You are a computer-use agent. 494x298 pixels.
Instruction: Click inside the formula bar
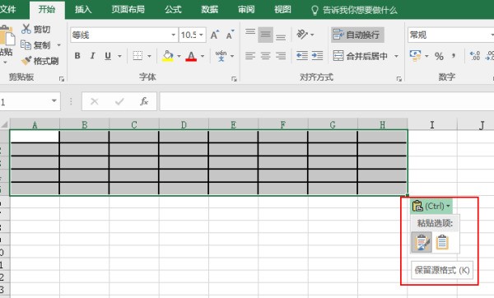[x=327, y=101]
